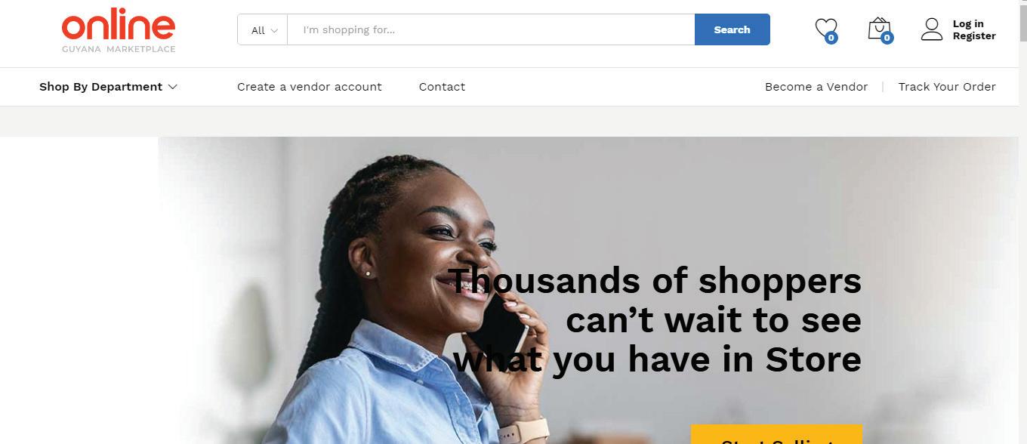The width and height of the screenshot is (1027, 444).
Task: Click the Register link
Action: (x=974, y=35)
